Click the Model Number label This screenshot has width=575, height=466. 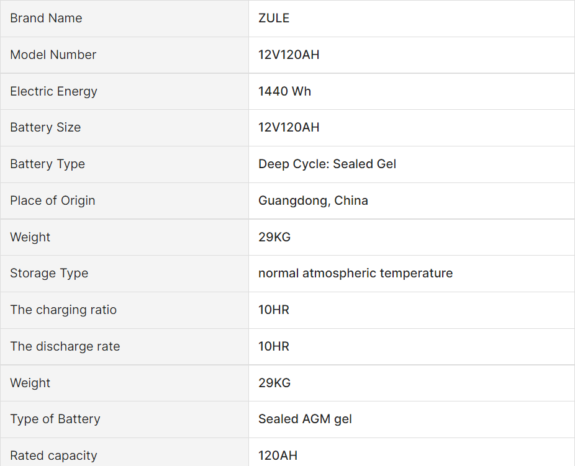pos(53,55)
